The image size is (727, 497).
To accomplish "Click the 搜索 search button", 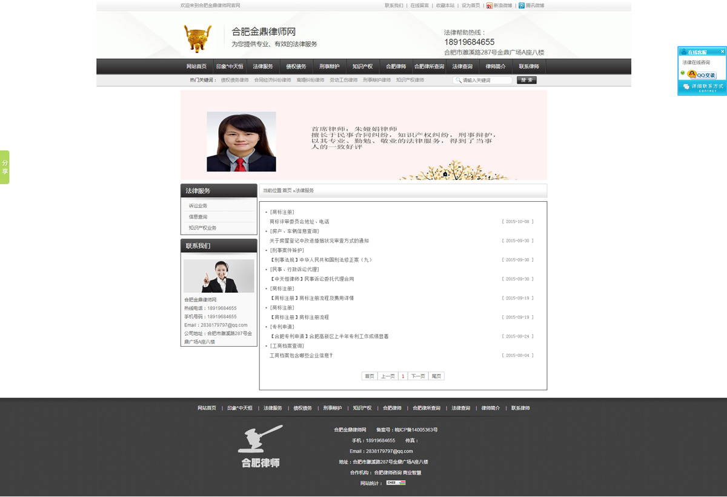I will point(526,80).
